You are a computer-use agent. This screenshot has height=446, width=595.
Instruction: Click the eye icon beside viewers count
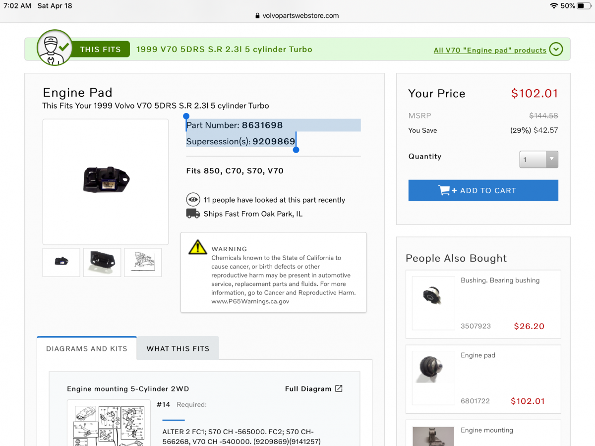pyautogui.click(x=193, y=200)
